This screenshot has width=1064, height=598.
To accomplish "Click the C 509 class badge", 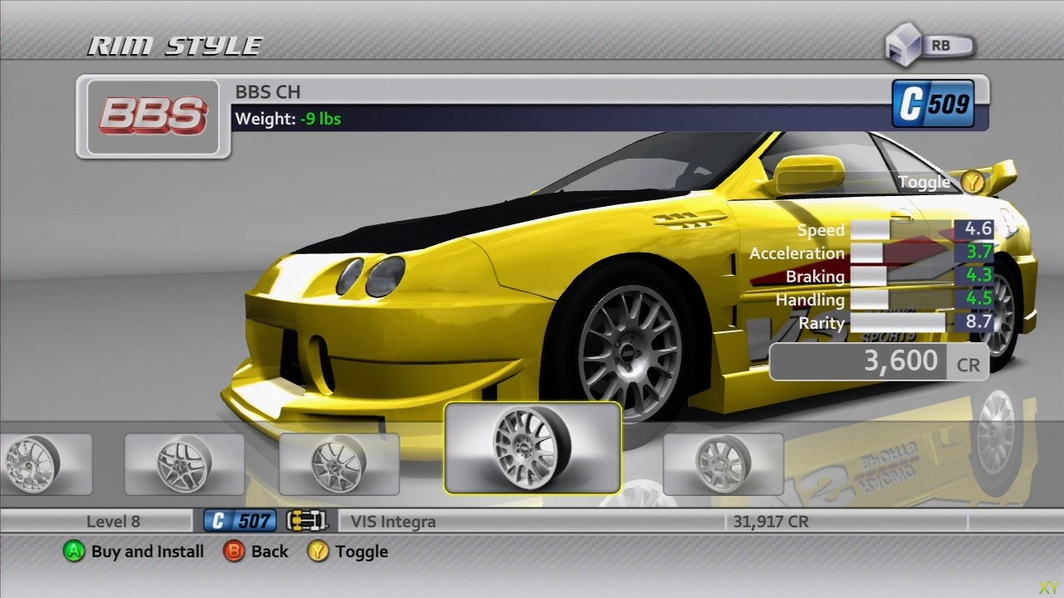I will pyautogui.click(x=933, y=104).
